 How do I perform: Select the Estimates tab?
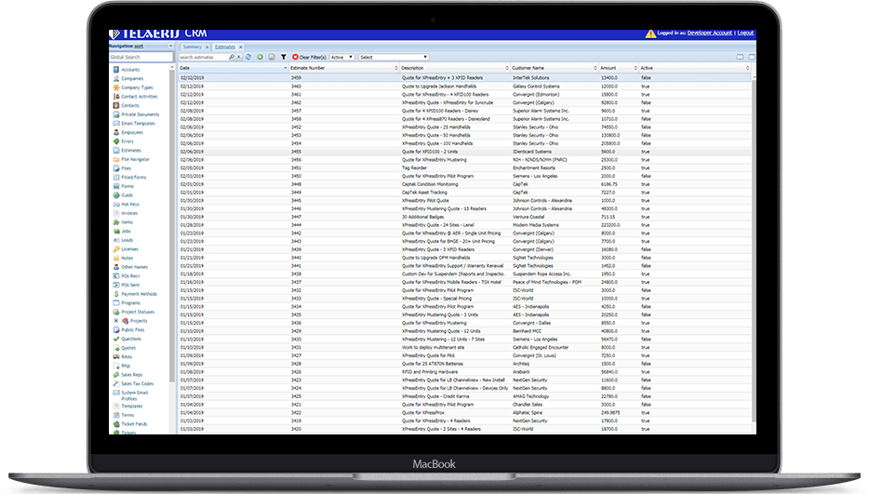(224, 46)
